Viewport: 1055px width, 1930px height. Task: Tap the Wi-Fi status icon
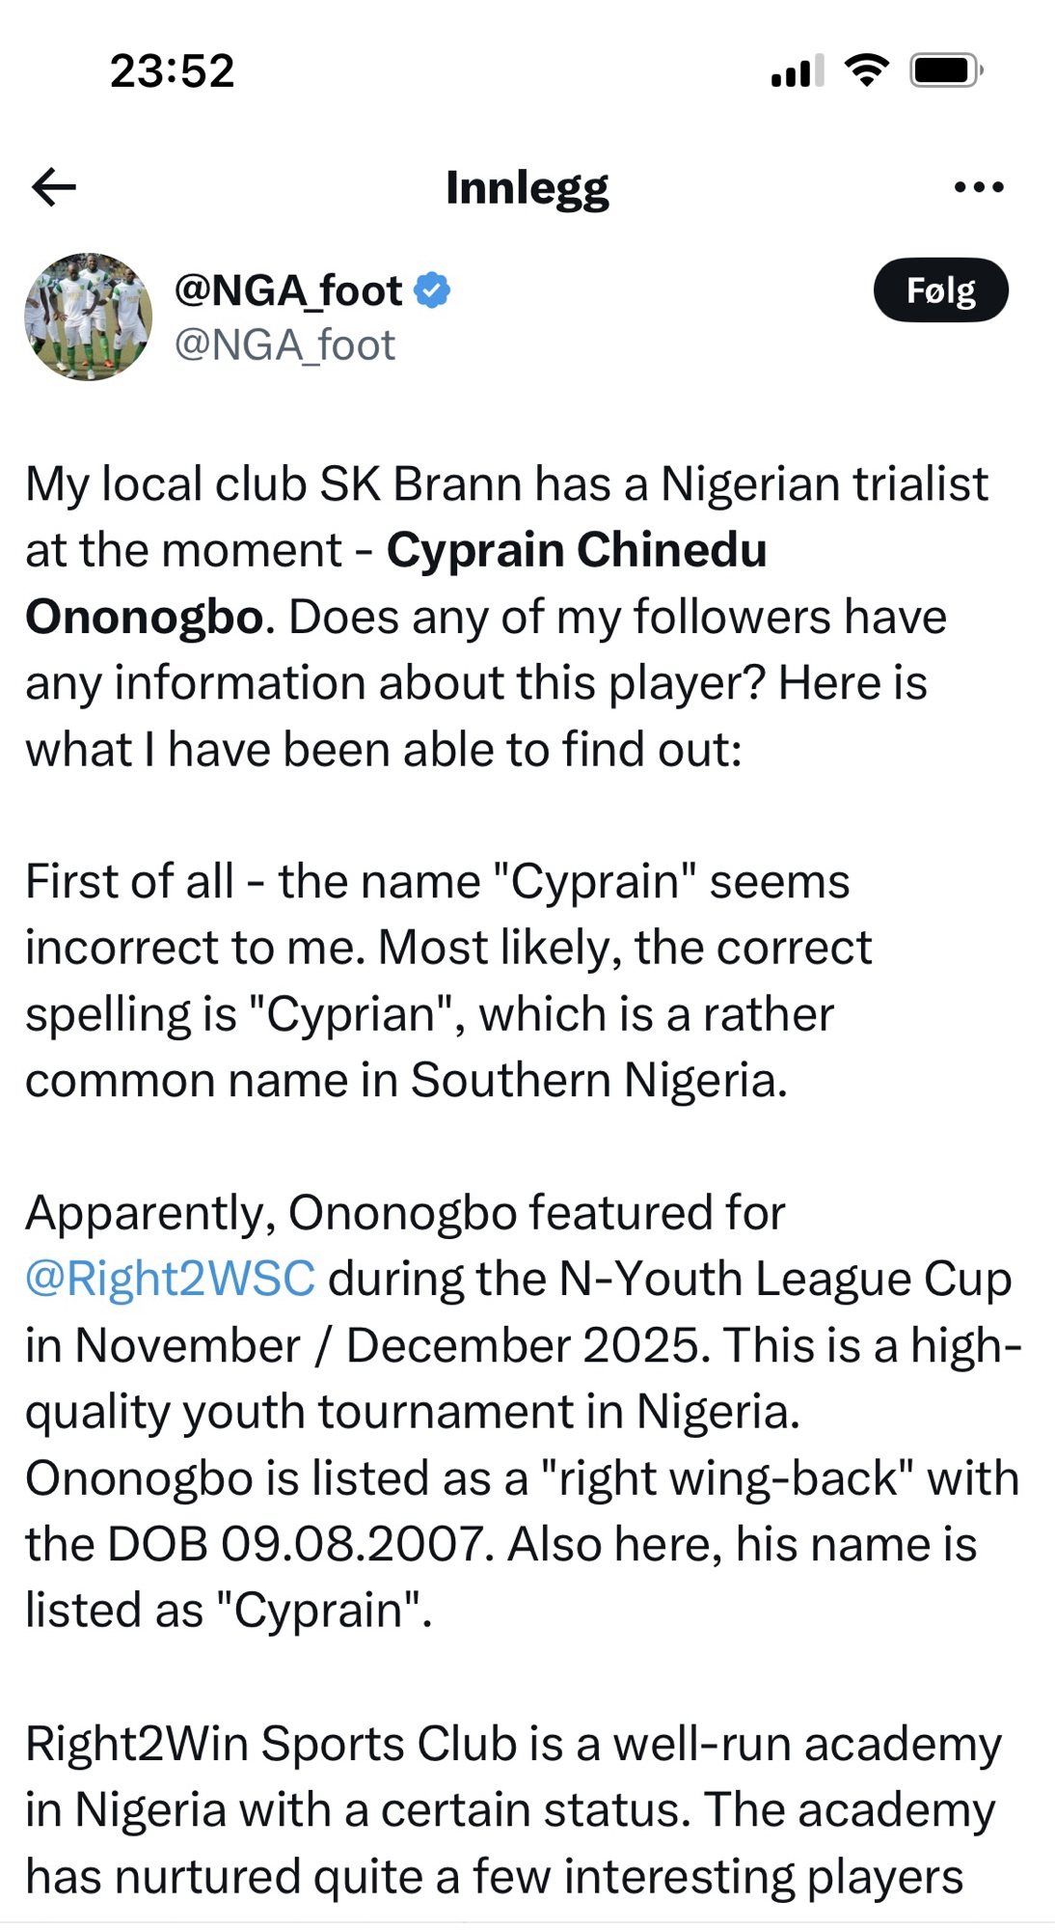[866, 70]
